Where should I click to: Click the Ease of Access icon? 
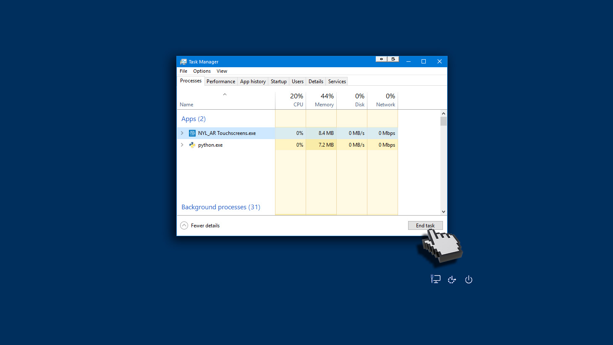point(452,280)
